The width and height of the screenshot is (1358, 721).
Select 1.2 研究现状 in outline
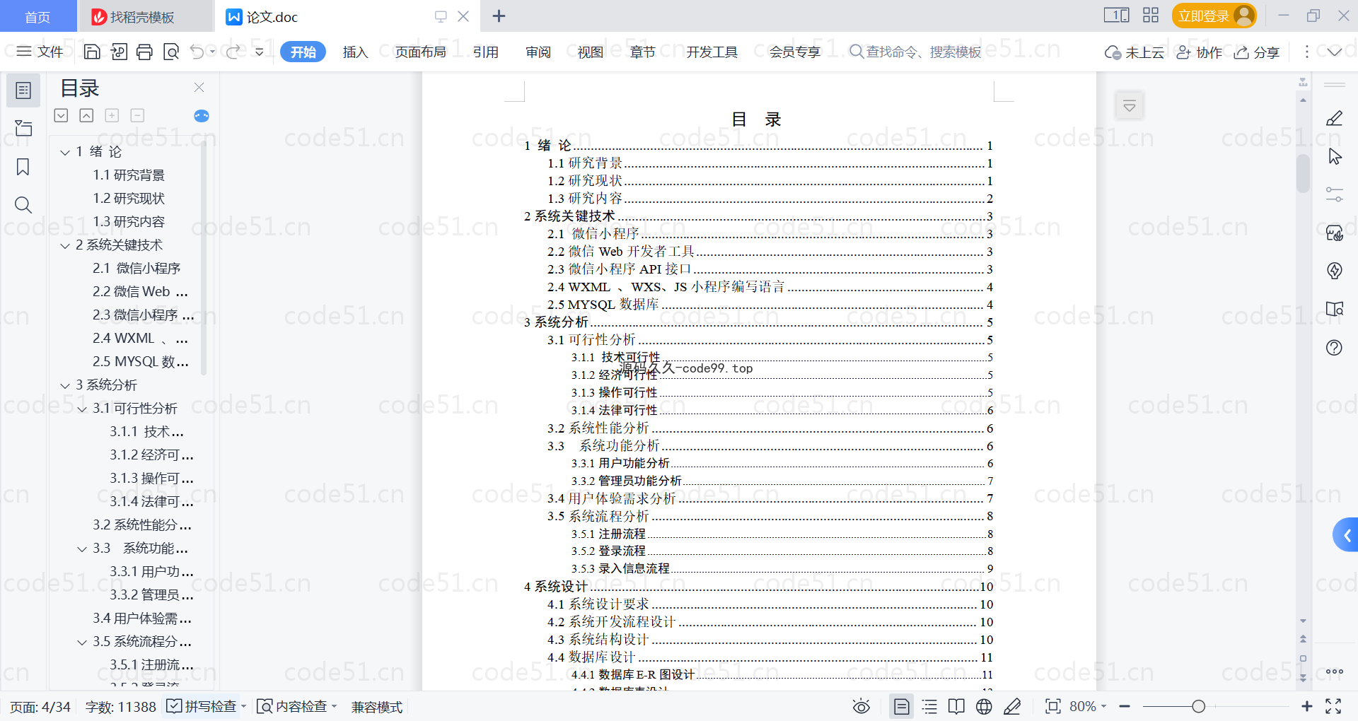tap(129, 199)
